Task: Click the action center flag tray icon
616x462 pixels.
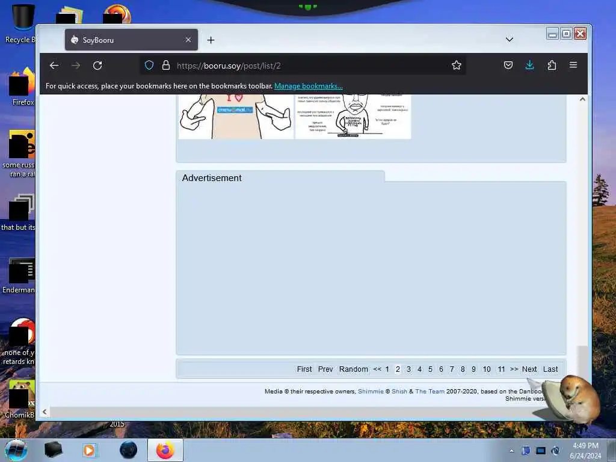Action: pyautogui.click(x=526, y=451)
